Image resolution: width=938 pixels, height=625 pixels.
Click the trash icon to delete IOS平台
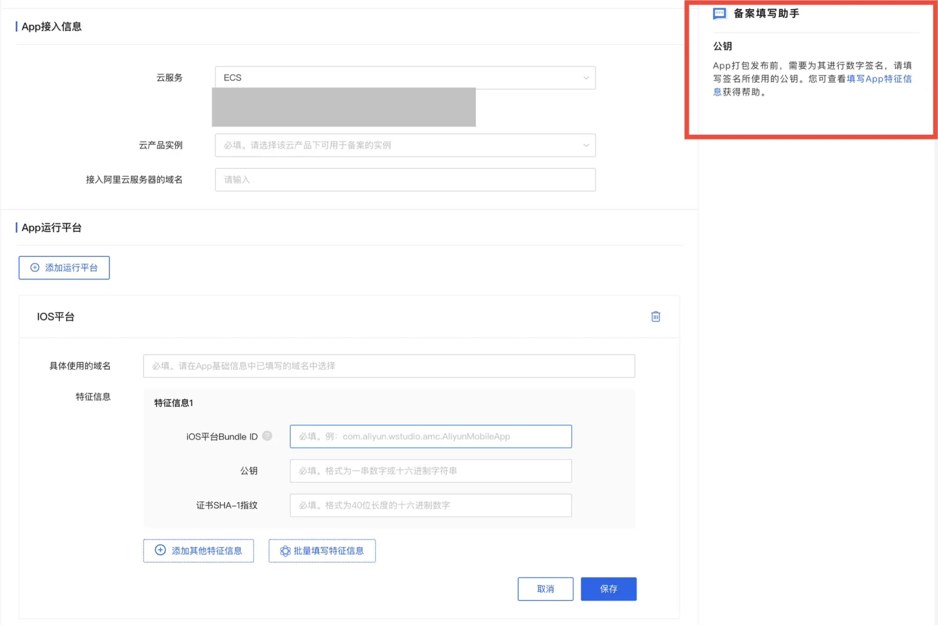655,317
